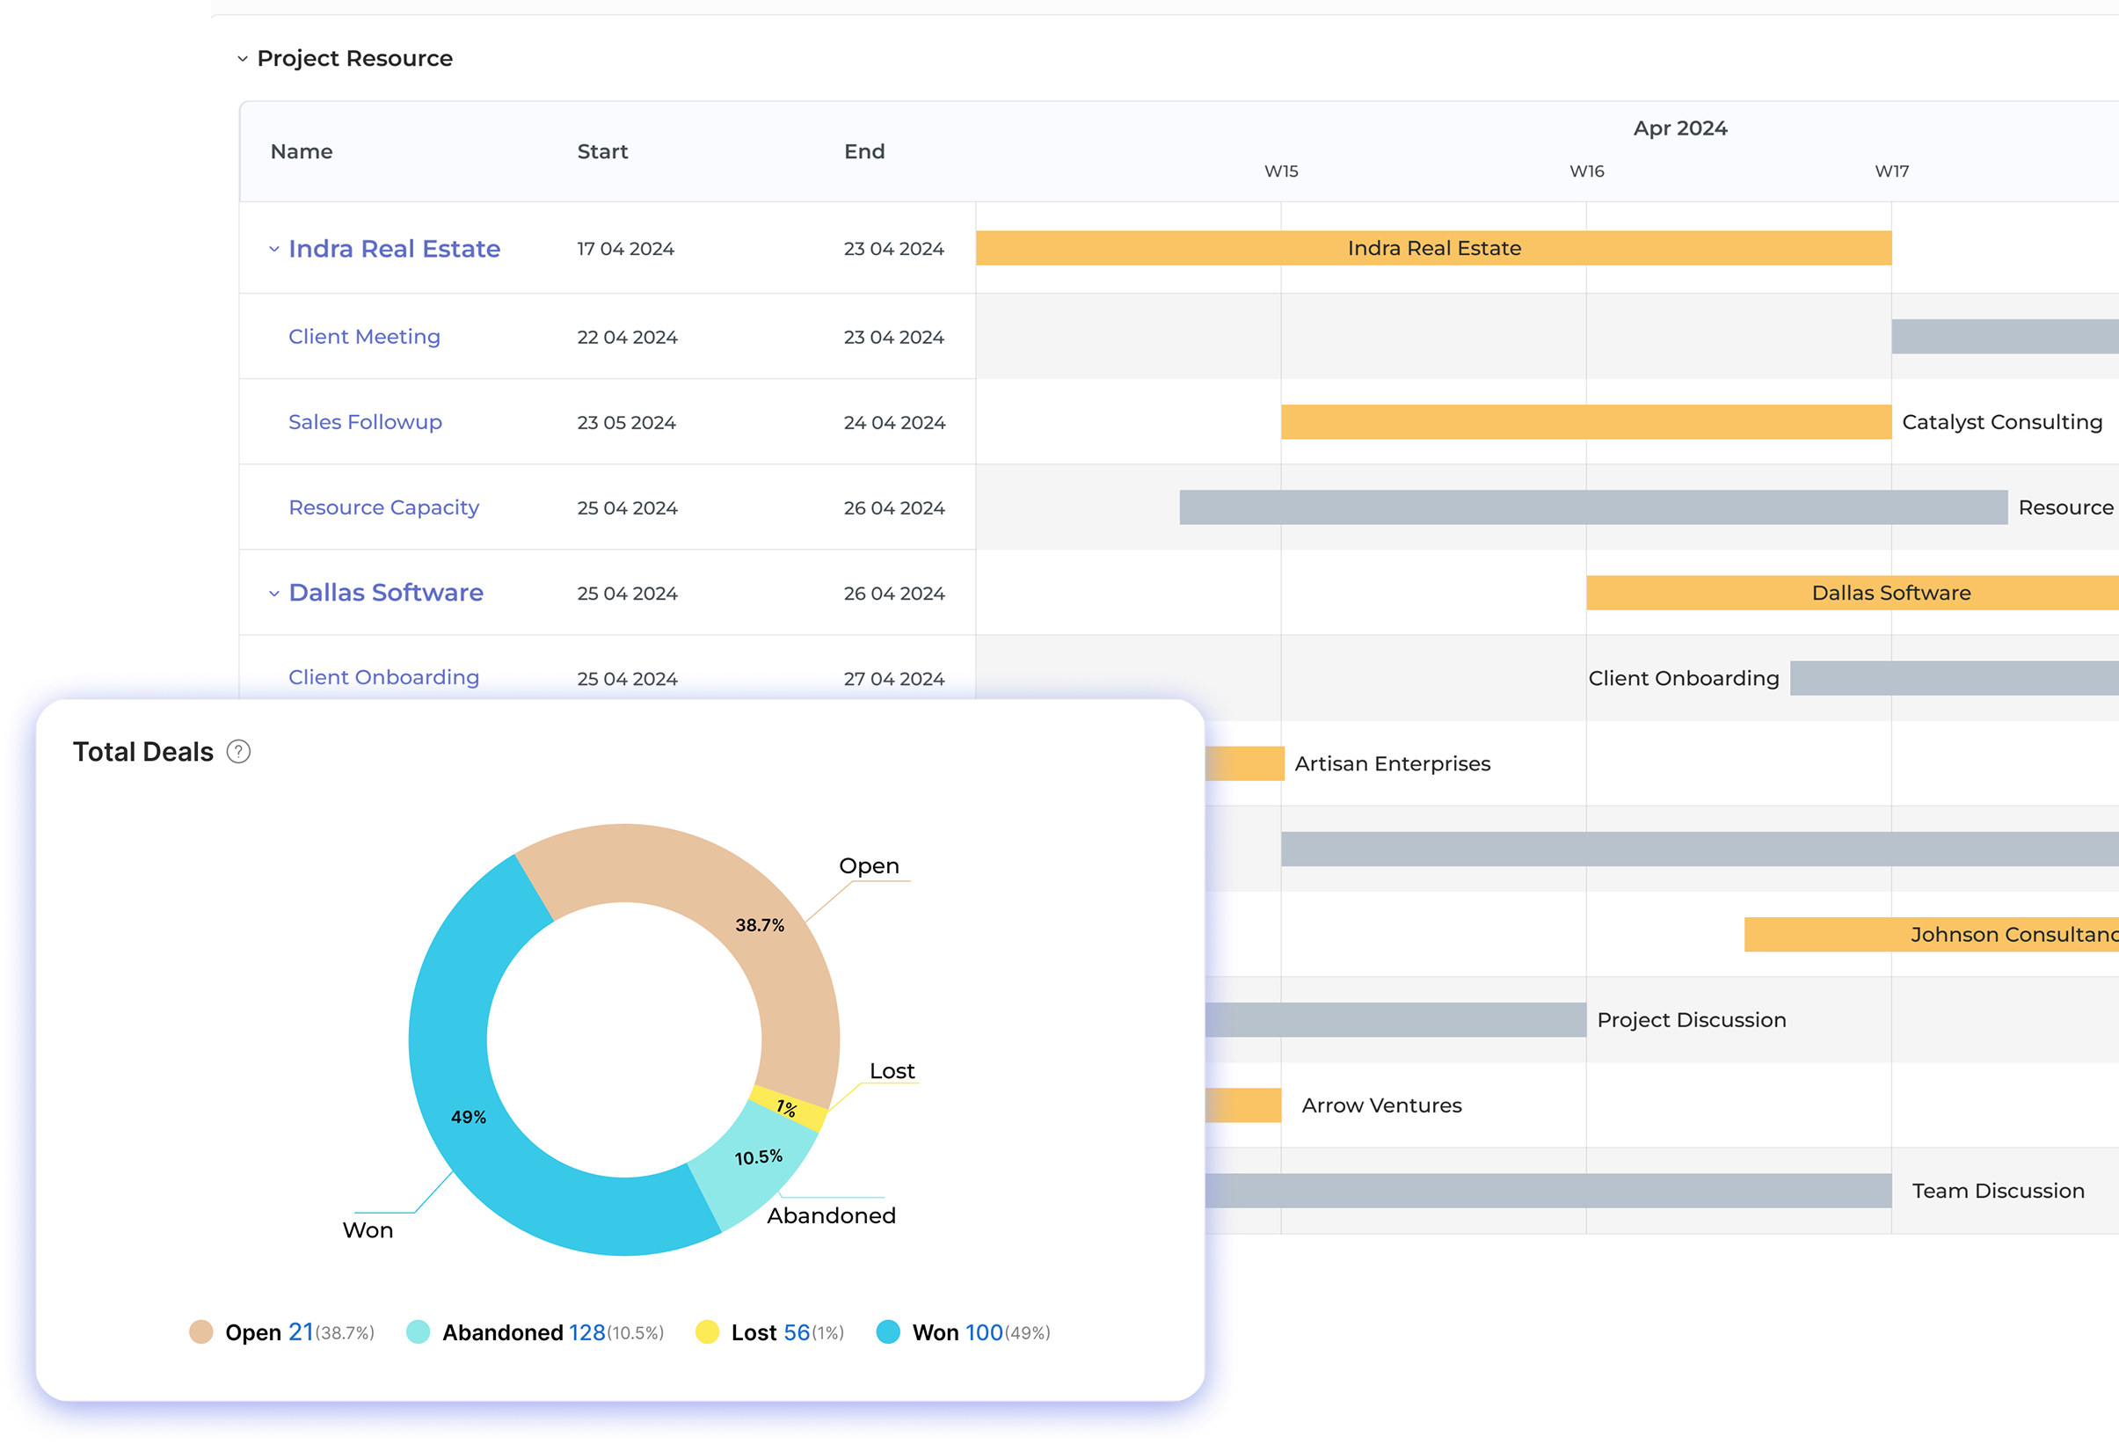Collapse the Indra Real Estate project group
This screenshot has height=1444, width=2119.
[x=273, y=248]
